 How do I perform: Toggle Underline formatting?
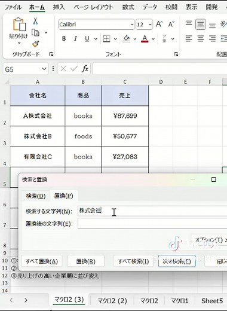87,38
